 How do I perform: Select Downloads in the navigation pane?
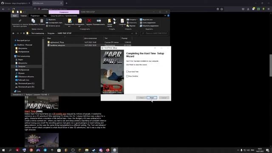point(22,66)
